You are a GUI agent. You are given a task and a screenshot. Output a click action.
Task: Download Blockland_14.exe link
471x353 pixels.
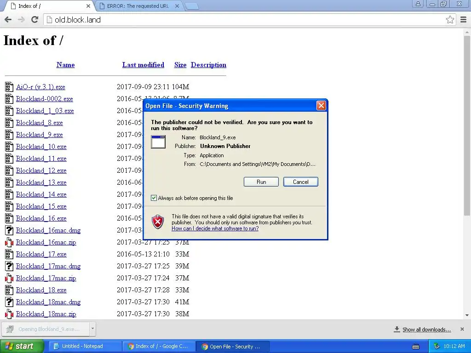point(41,194)
